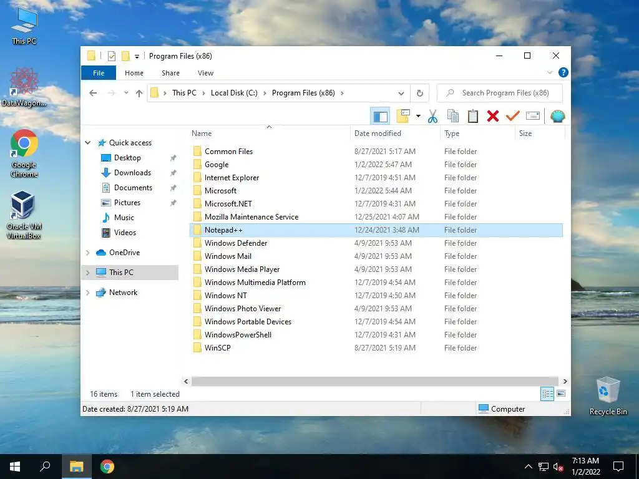Open the View ribbon tab
This screenshot has height=479, width=639.
[205, 73]
